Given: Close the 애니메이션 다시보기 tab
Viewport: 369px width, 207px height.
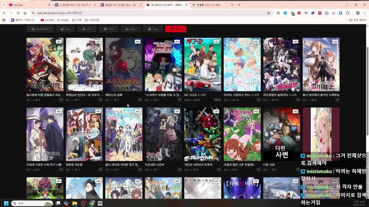Looking at the screenshot, I should coord(187,5).
